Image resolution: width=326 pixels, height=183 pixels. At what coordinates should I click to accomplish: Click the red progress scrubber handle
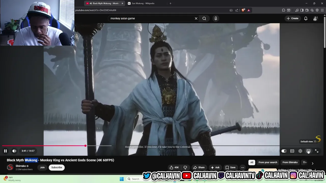coord(85,146)
